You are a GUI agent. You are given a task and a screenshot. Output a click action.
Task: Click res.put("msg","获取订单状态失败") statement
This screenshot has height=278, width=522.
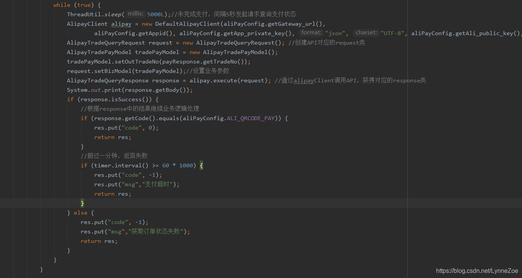tap(135, 232)
